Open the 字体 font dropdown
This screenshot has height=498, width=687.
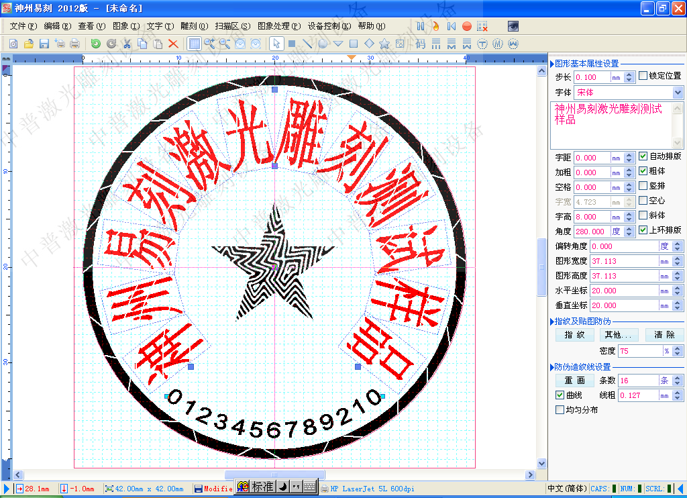[x=678, y=92]
